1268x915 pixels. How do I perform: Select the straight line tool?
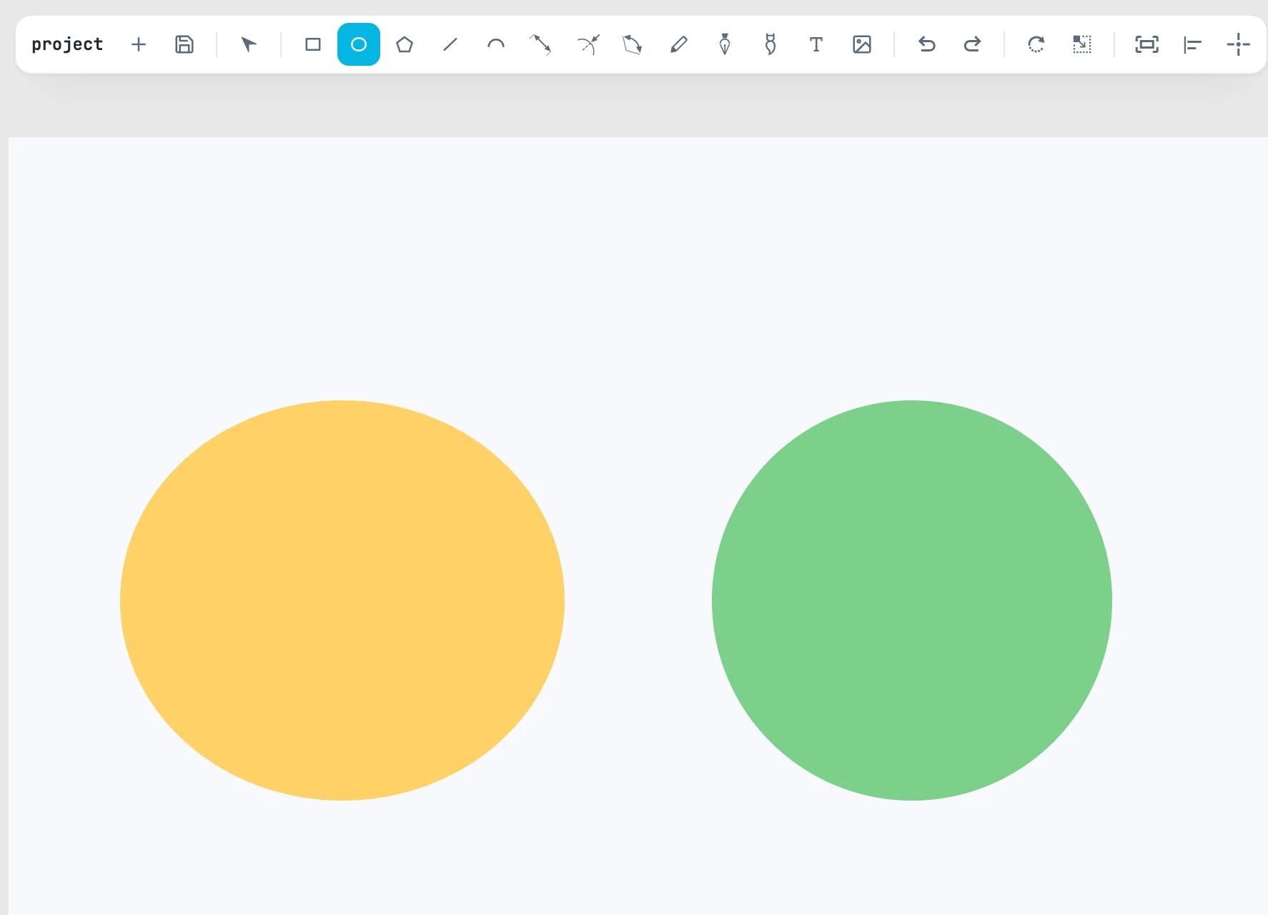(x=450, y=44)
